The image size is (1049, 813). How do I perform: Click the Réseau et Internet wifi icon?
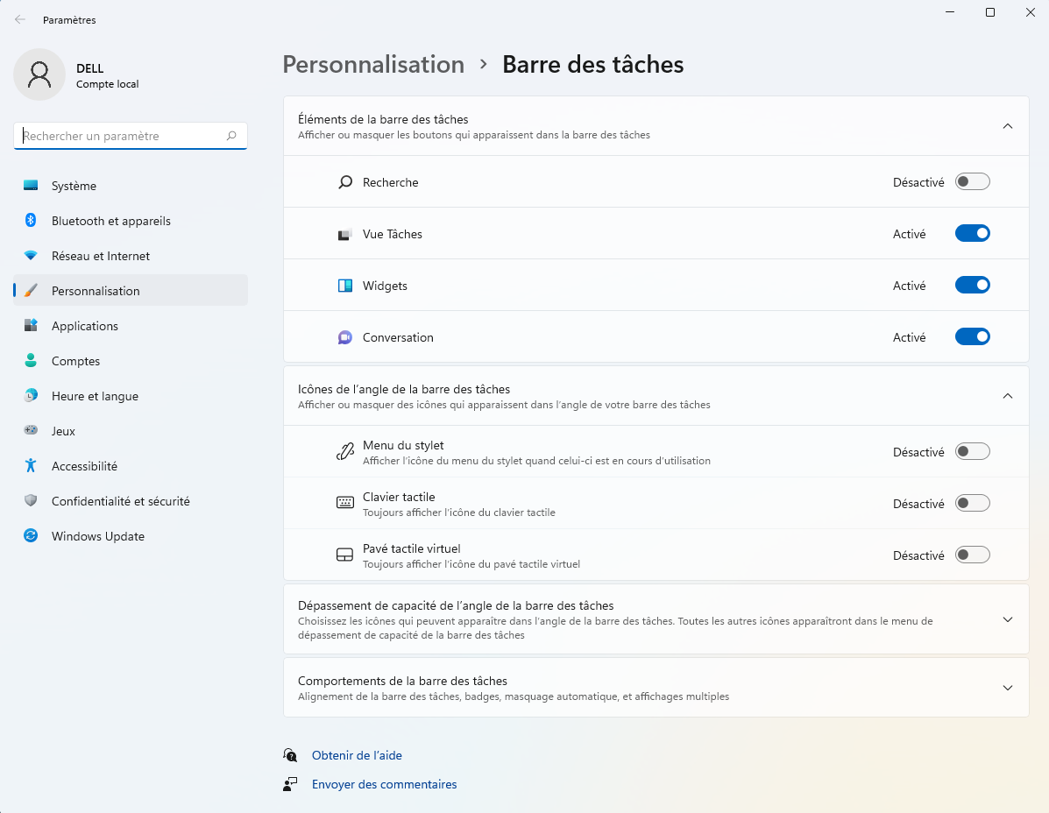31,256
